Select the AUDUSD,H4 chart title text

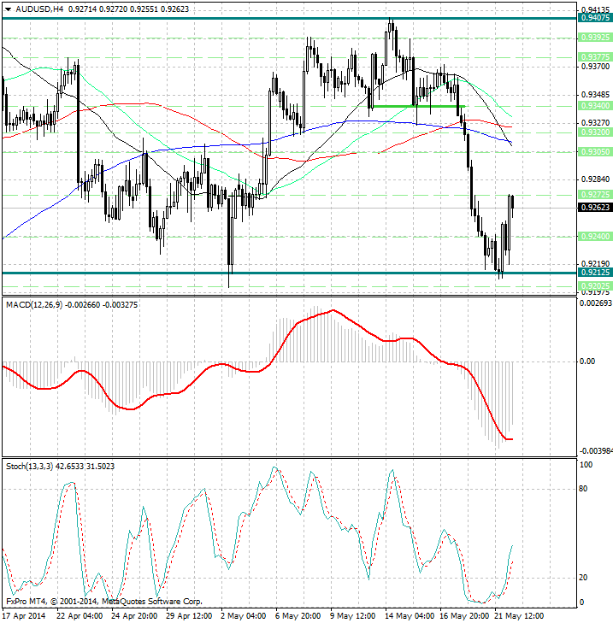(x=39, y=9)
